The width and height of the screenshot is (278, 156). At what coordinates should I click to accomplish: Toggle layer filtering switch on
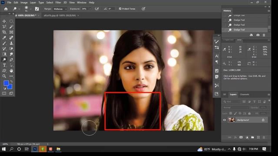click(269, 101)
